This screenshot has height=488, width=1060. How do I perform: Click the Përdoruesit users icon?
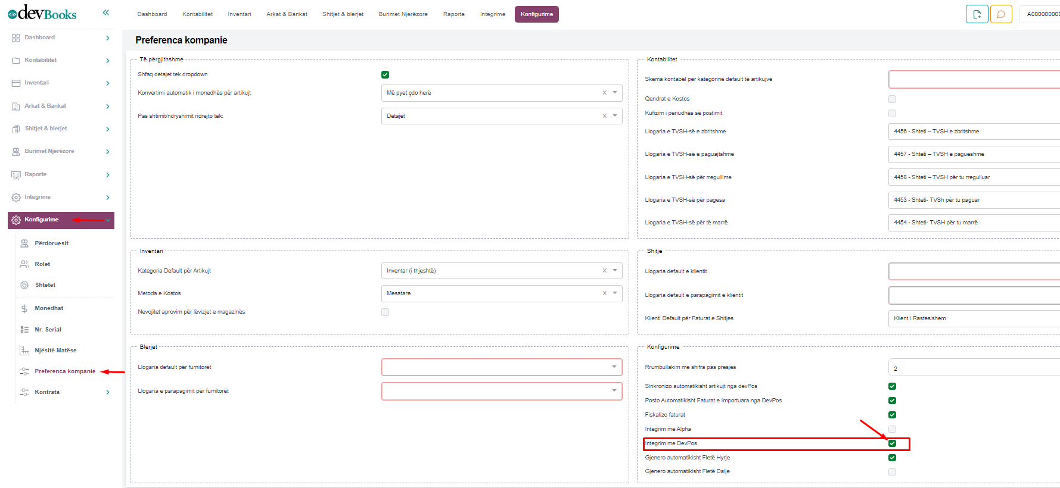click(24, 243)
